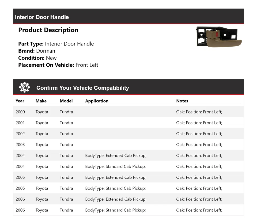The height and width of the screenshot is (224, 257).
Task: Click the Brand: Dorman text
Action: pos(37,51)
